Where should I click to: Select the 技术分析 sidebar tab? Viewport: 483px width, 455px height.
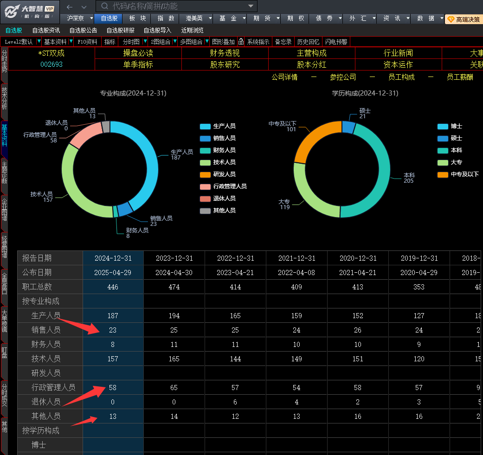(4, 98)
